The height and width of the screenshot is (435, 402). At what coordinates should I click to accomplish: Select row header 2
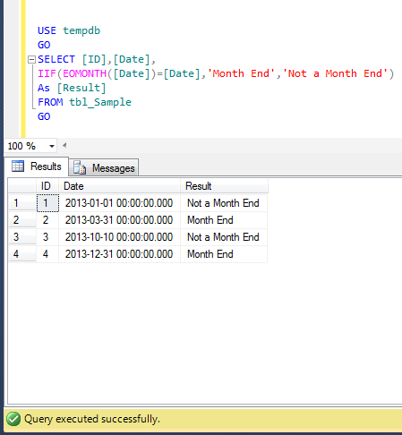22,220
